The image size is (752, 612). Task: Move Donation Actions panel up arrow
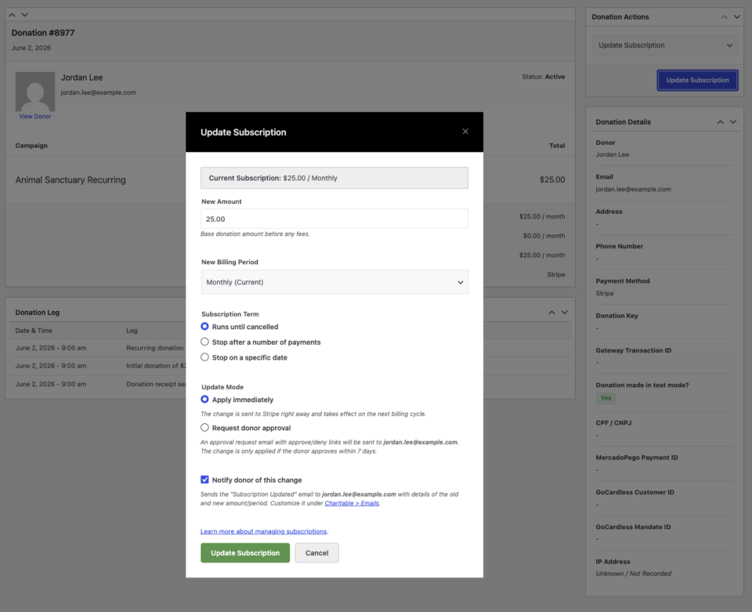point(724,16)
